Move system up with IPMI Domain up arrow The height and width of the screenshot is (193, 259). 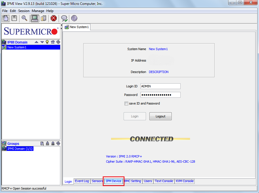pos(37,42)
